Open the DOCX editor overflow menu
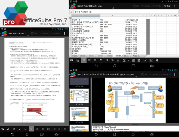 [x=65, y=33]
